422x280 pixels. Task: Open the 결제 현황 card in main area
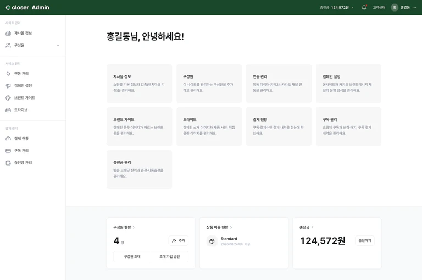279,127
